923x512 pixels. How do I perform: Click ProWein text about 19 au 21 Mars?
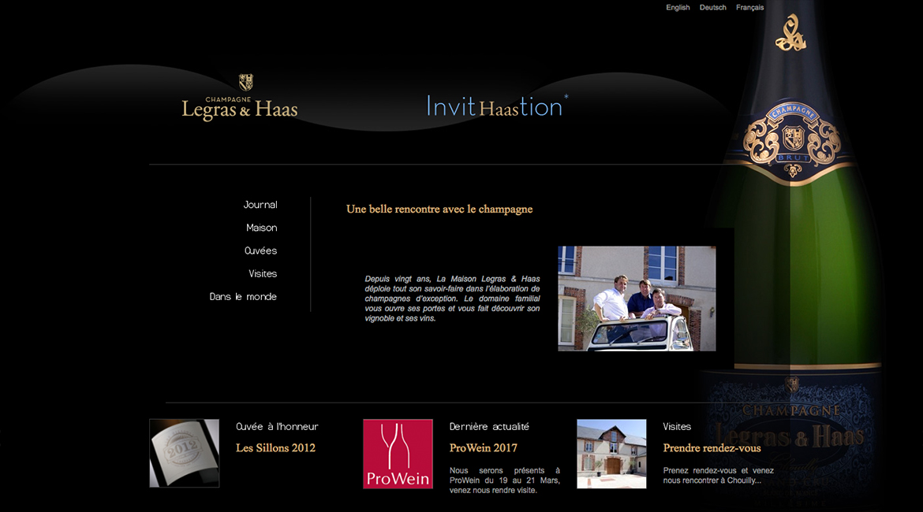coord(504,480)
